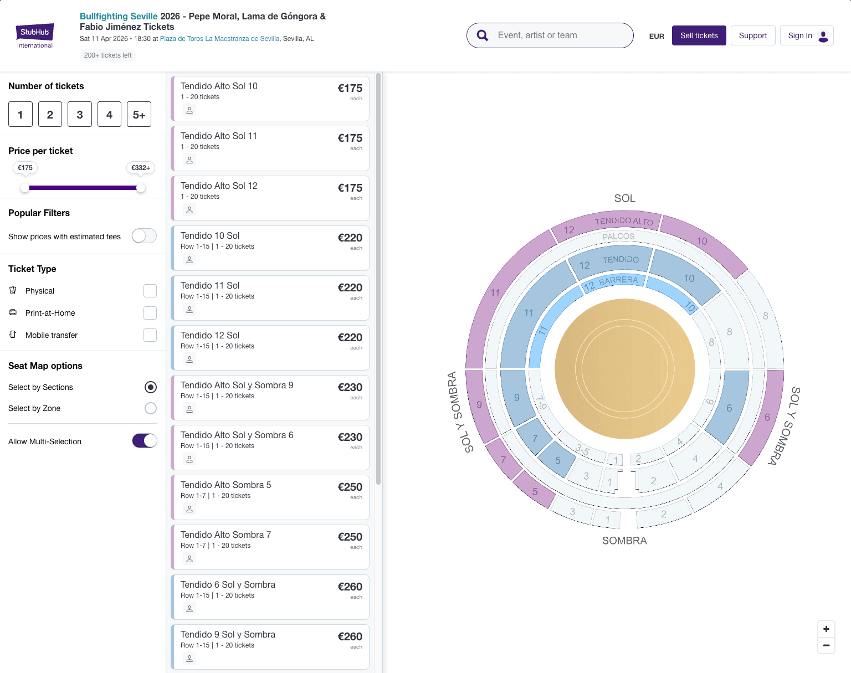The width and height of the screenshot is (851, 673).
Task: Select Barrera section 12 on map
Action: [x=614, y=282]
